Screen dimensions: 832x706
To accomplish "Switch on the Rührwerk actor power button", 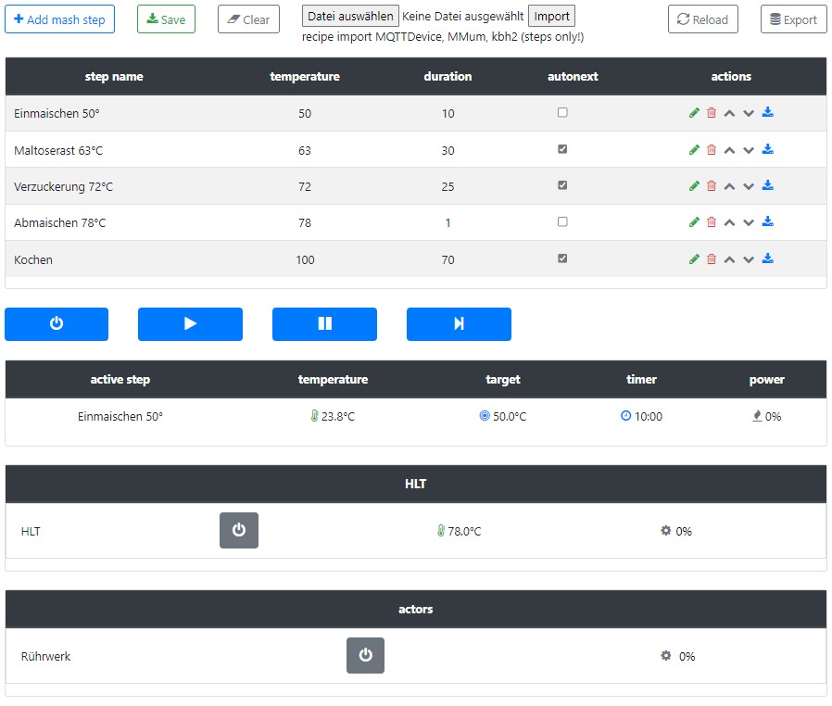I will (x=365, y=656).
